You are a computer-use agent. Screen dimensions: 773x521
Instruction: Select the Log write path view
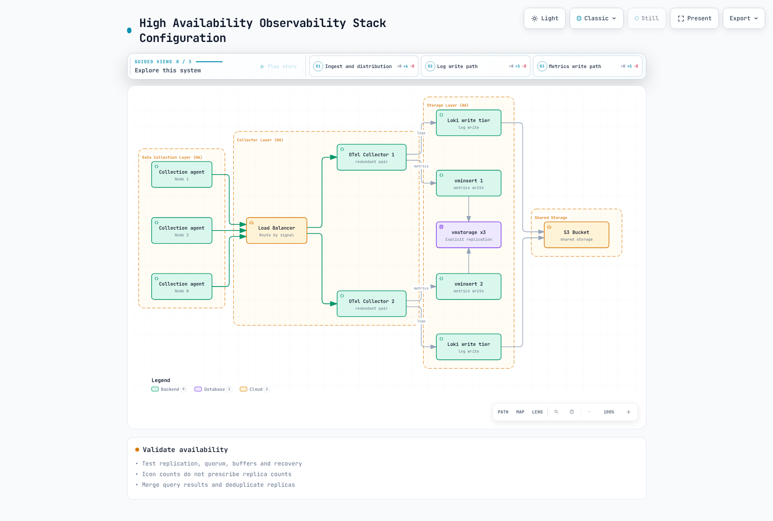(x=475, y=66)
